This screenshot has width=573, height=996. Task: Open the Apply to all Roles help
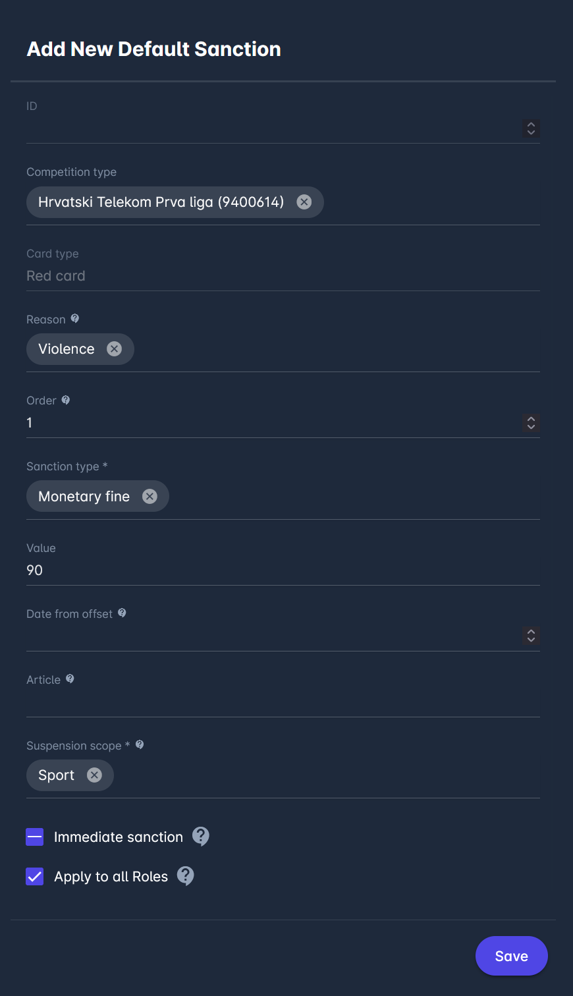(x=186, y=876)
